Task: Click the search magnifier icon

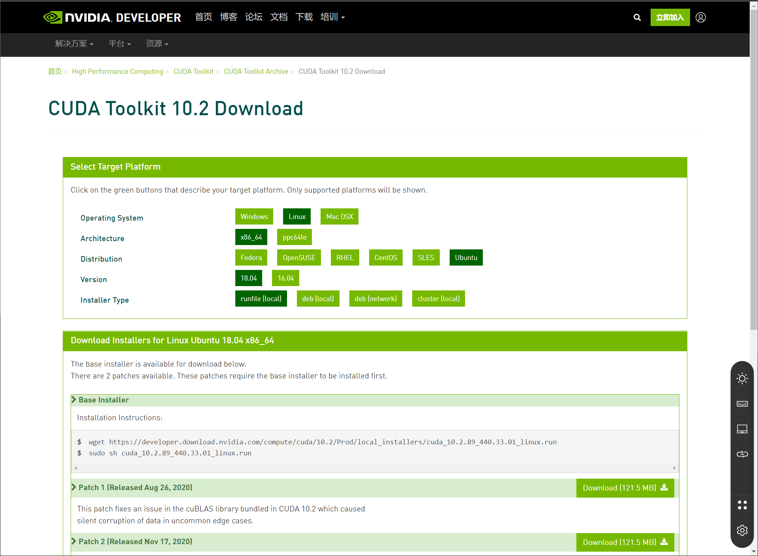Action: point(637,17)
